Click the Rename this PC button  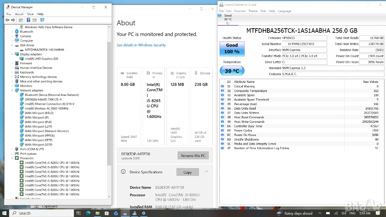[x=193, y=156]
